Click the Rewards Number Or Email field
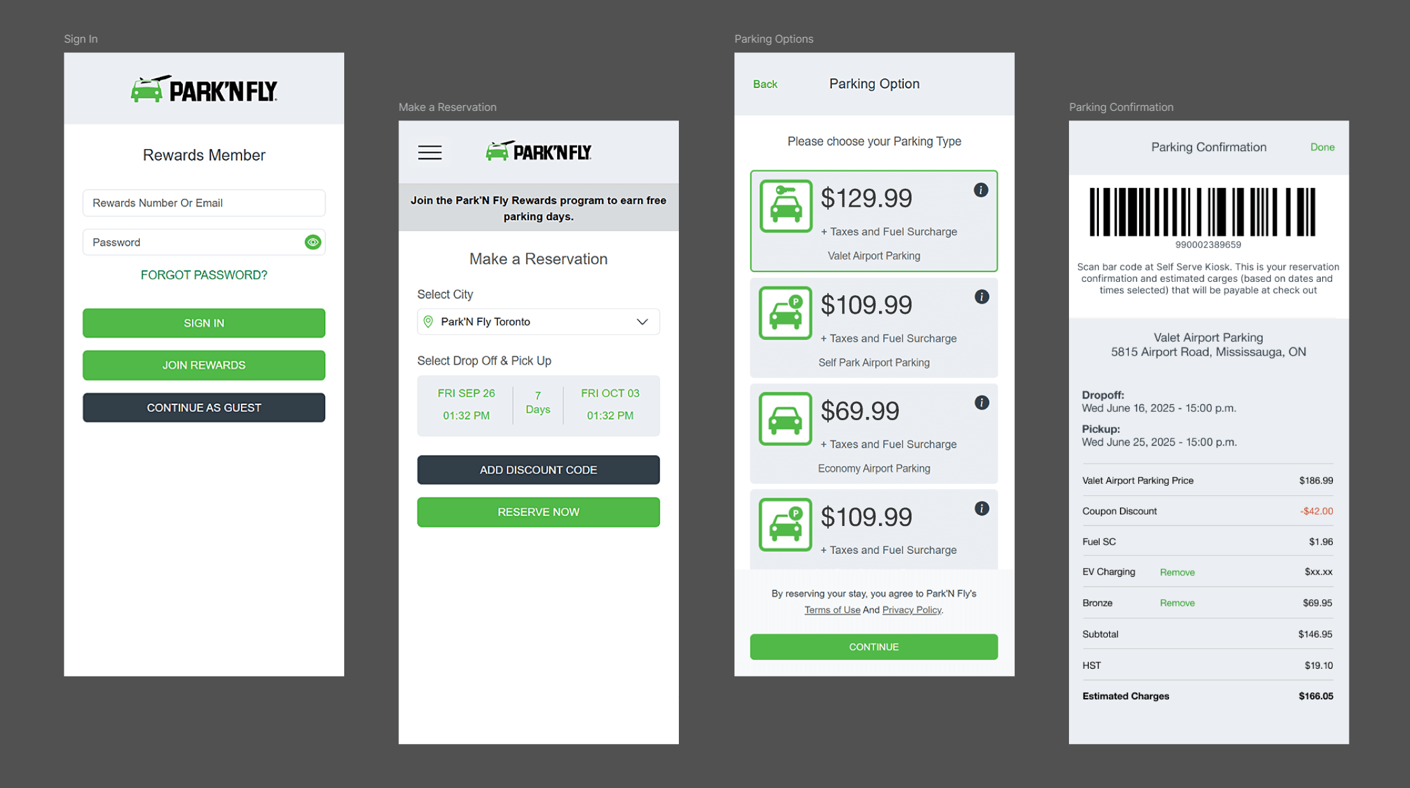 tap(204, 203)
